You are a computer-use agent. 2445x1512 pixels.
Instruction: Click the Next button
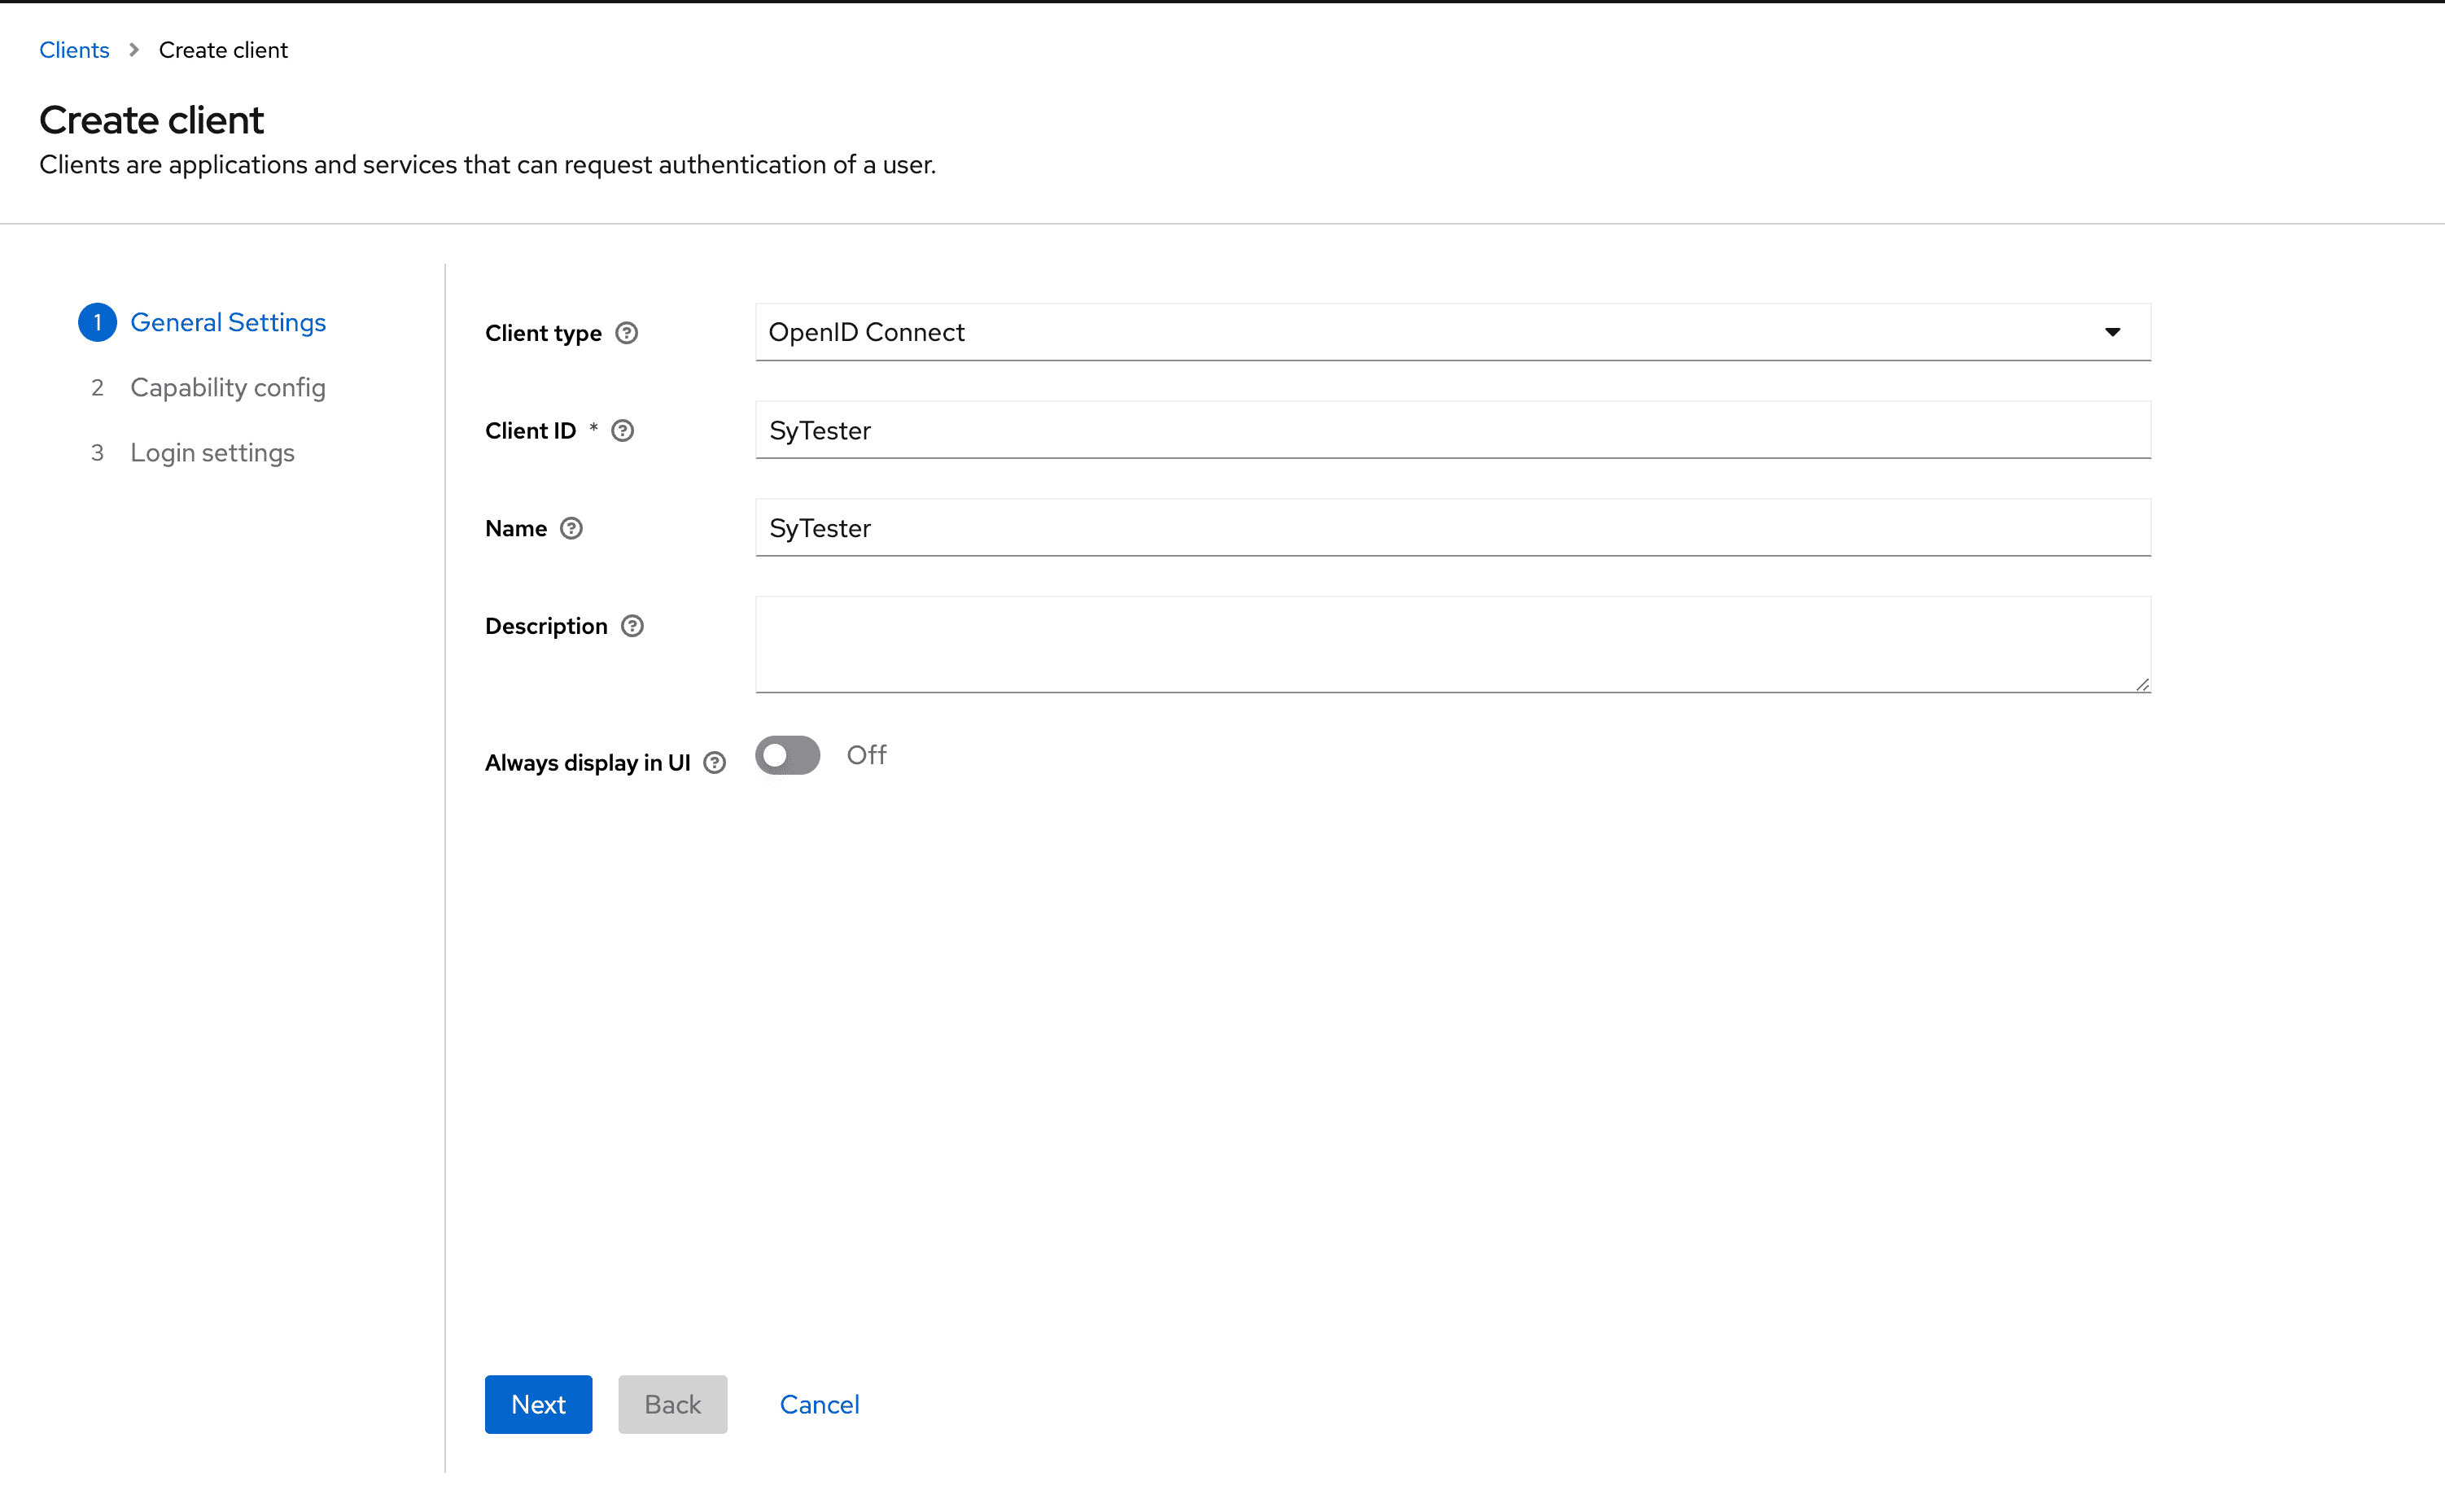(x=538, y=1404)
